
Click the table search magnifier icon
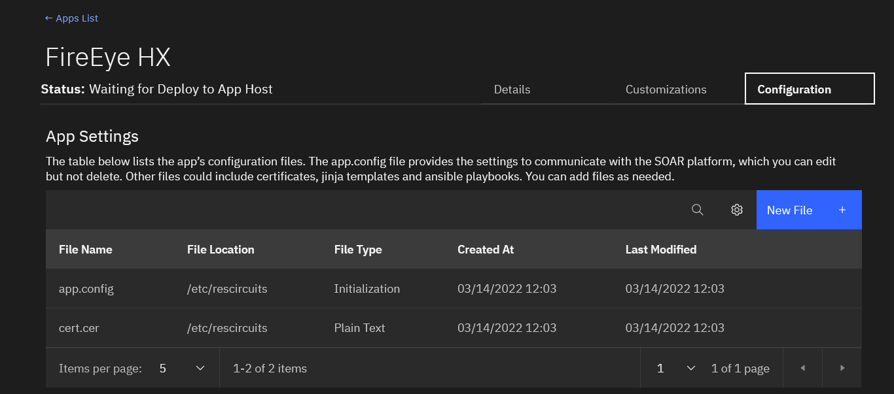(x=698, y=210)
